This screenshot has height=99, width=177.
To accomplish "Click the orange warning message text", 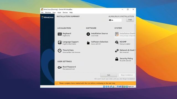I will (87, 83).
